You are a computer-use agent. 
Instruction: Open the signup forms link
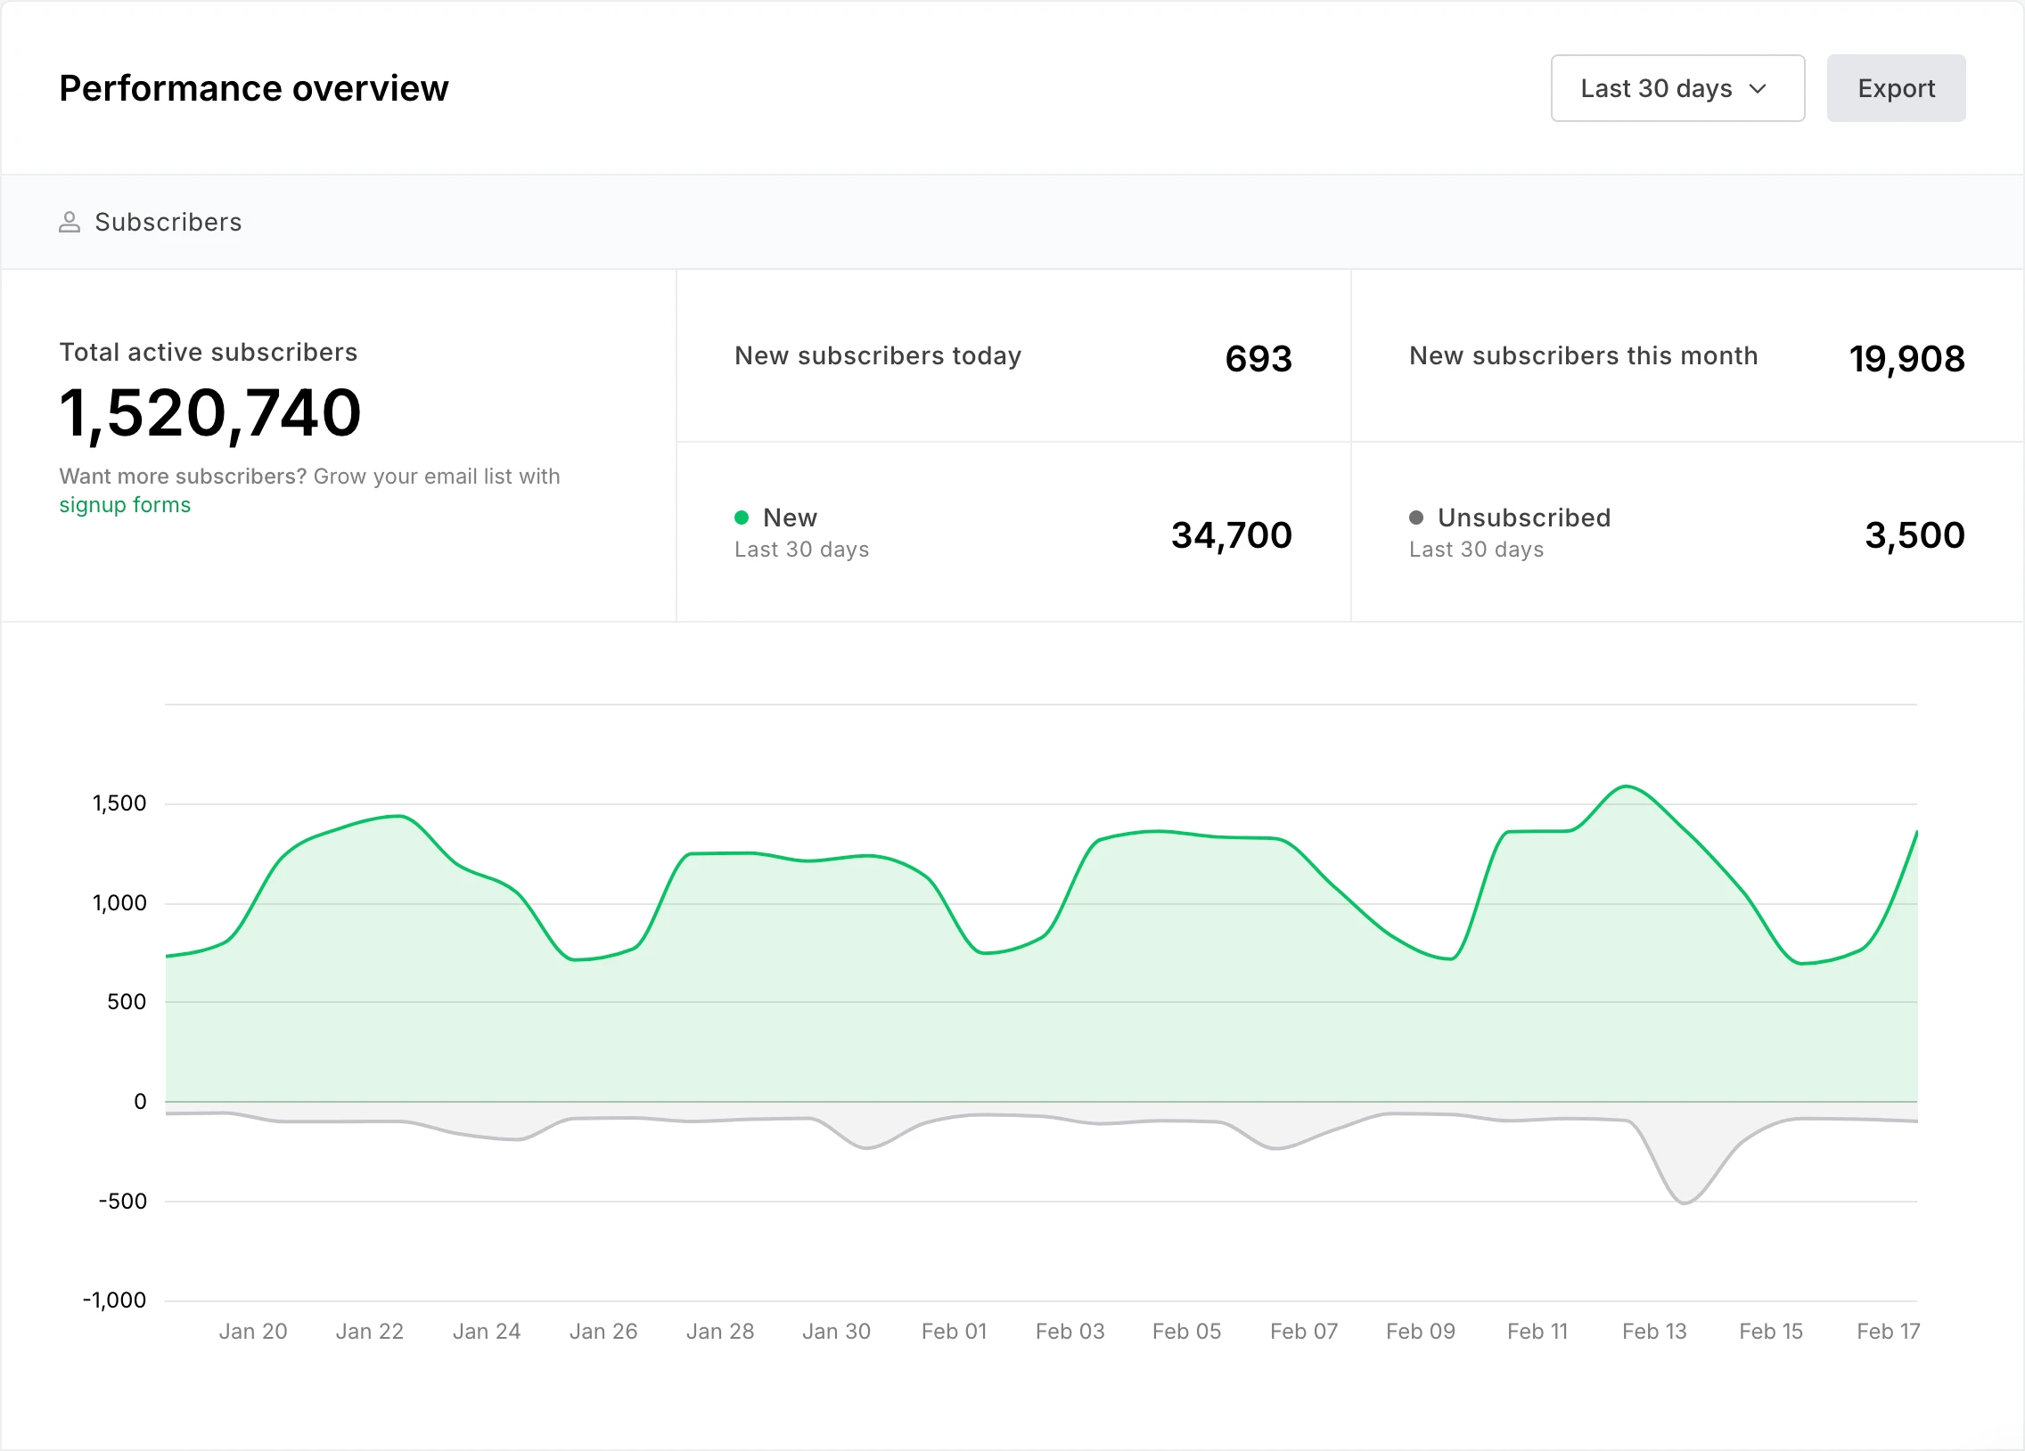click(x=125, y=505)
